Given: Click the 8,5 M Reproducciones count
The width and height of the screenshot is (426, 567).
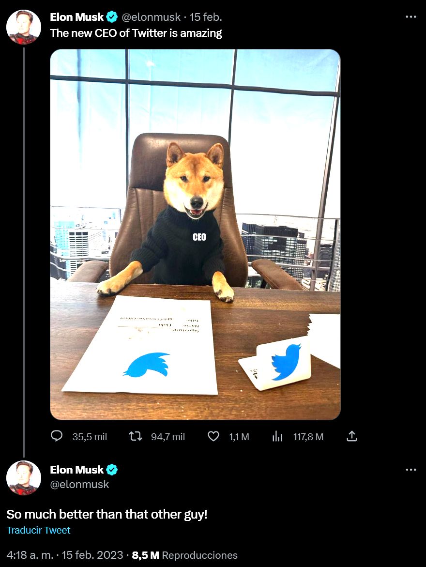Looking at the screenshot, I should click(184, 555).
